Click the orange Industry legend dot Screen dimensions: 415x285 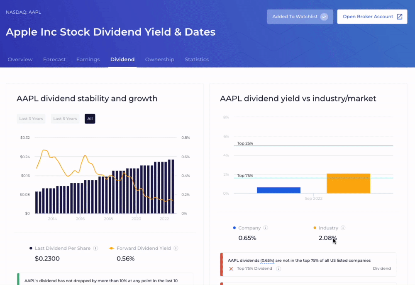(315, 228)
